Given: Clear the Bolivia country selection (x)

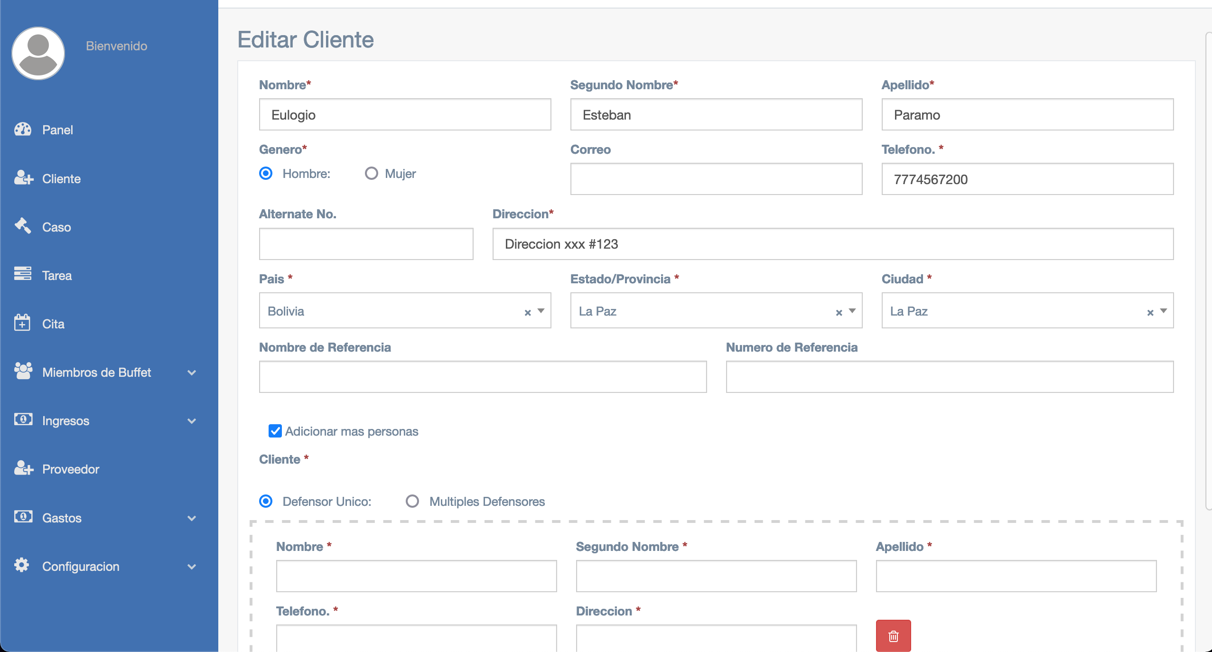Looking at the screenshot, I should [x=527, y=312].
